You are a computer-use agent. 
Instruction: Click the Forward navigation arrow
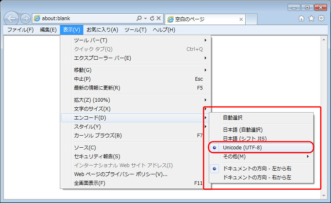pyautogui.click(x=25, y=19)
